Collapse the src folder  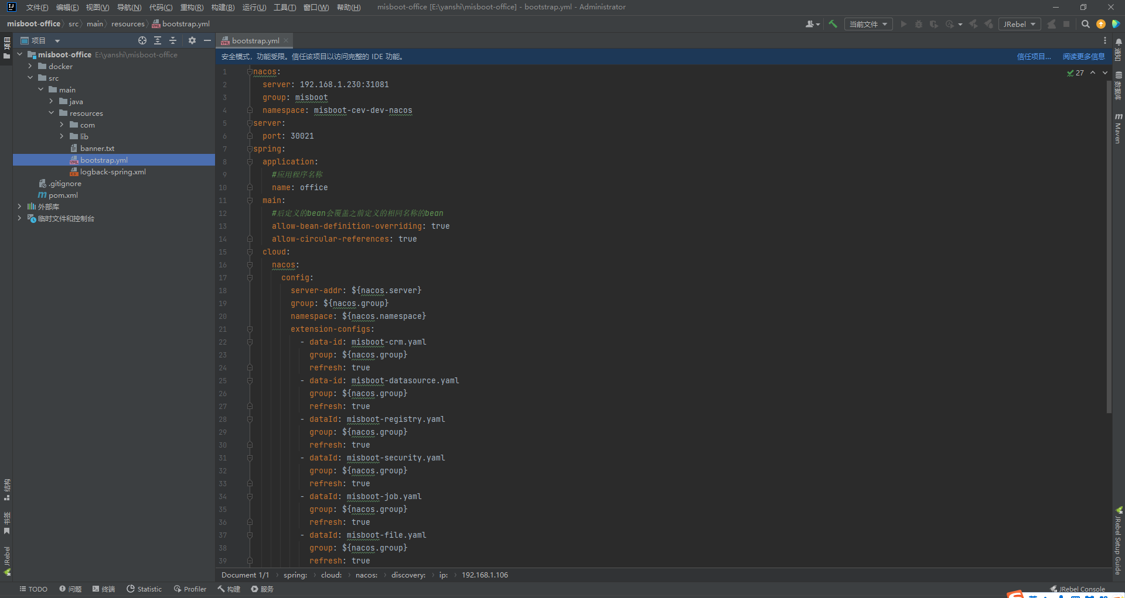coord(30,78)
